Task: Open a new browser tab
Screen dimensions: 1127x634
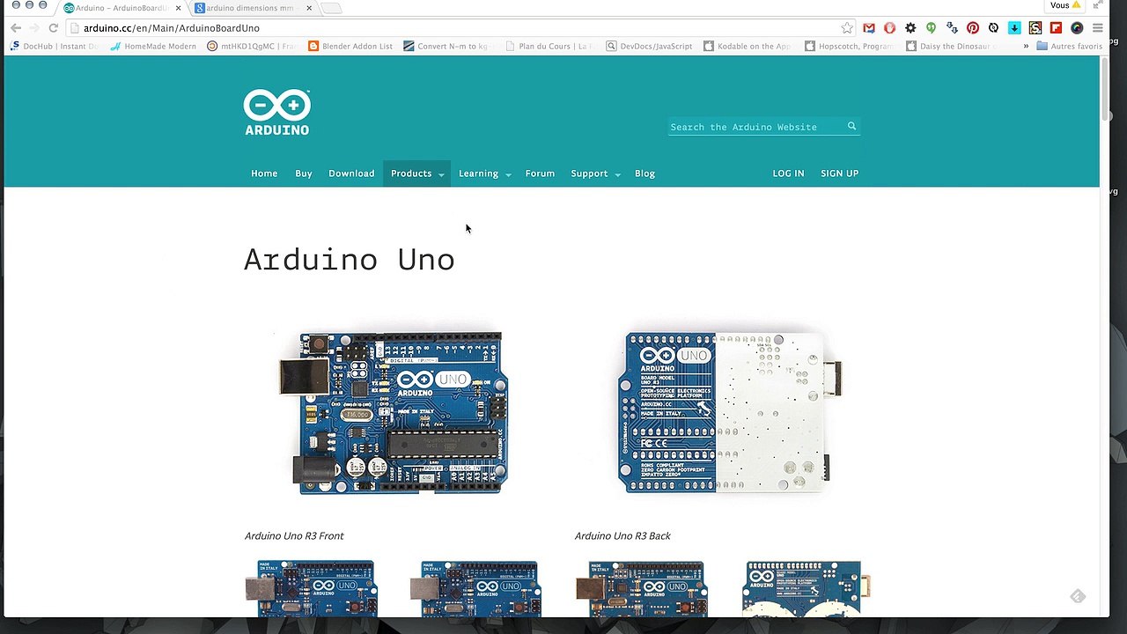Action: (331, 8)
